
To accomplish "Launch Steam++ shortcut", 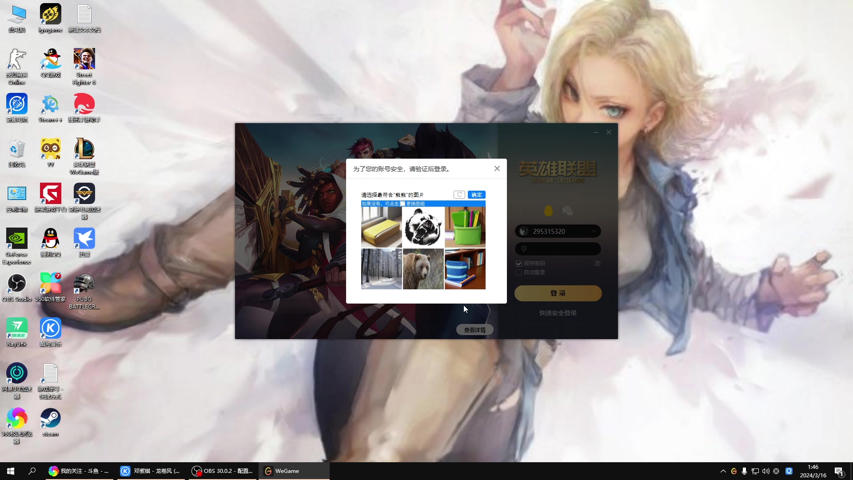I will click(50, 108).
